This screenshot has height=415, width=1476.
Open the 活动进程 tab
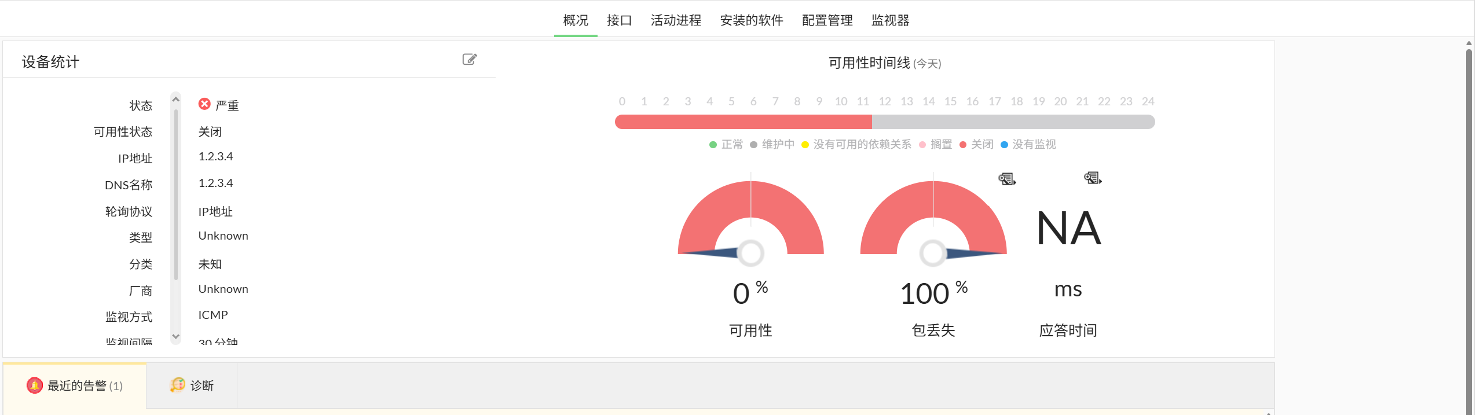pyautogui.click(x=676, y=20)
